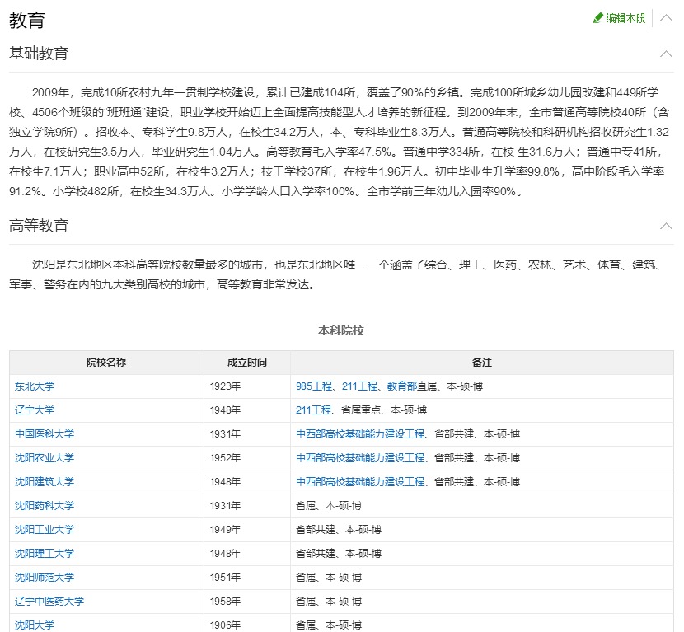
Task: Click 省部共建、本-硕-博 in 沈阳工业大学 row
Action: tap(339, 530)
